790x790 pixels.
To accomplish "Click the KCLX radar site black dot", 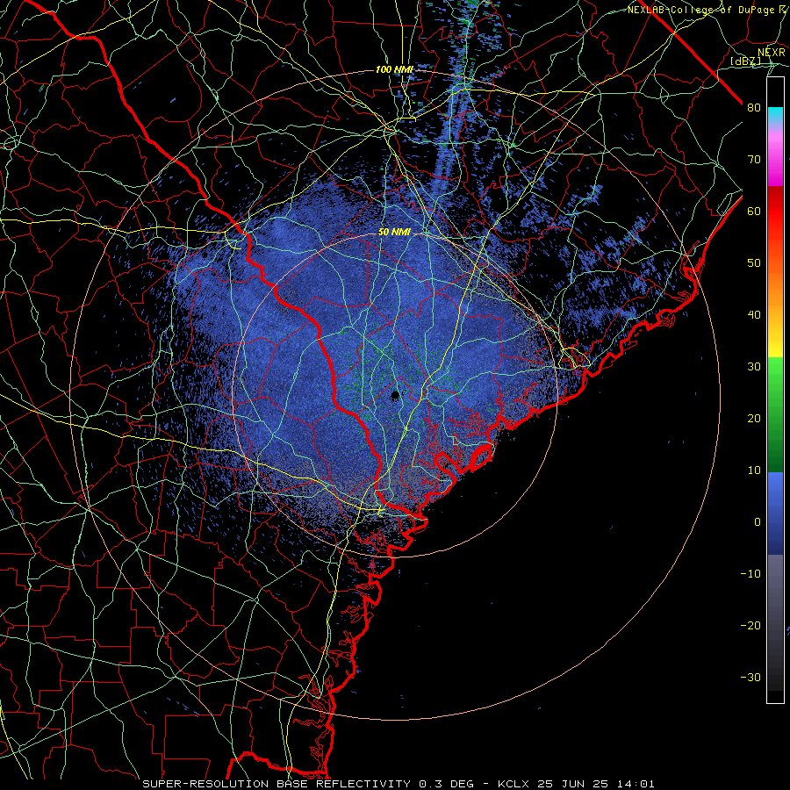I will (396, 394).
